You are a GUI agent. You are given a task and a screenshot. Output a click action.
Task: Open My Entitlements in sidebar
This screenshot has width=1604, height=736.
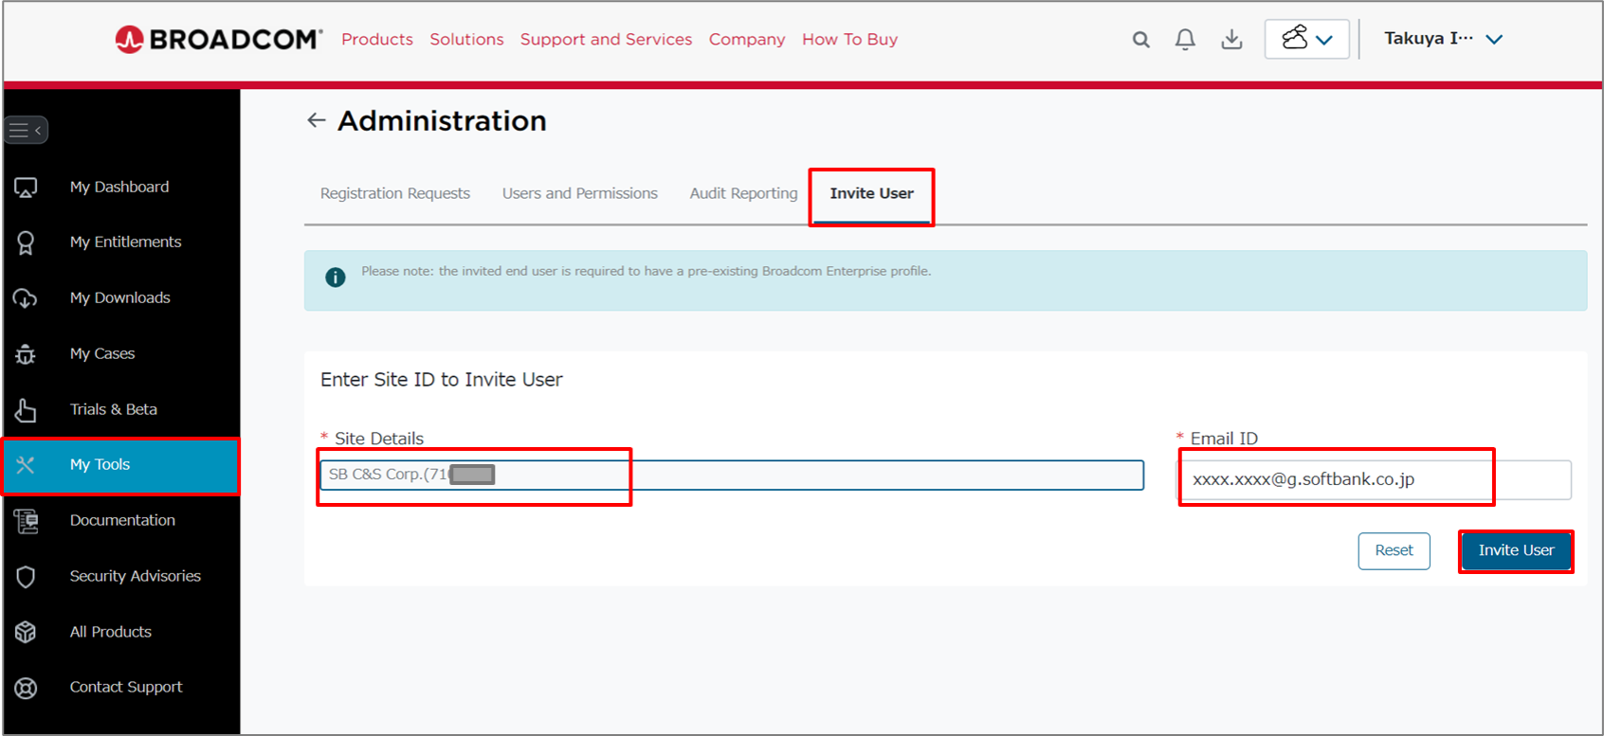(x=125, y=242)
